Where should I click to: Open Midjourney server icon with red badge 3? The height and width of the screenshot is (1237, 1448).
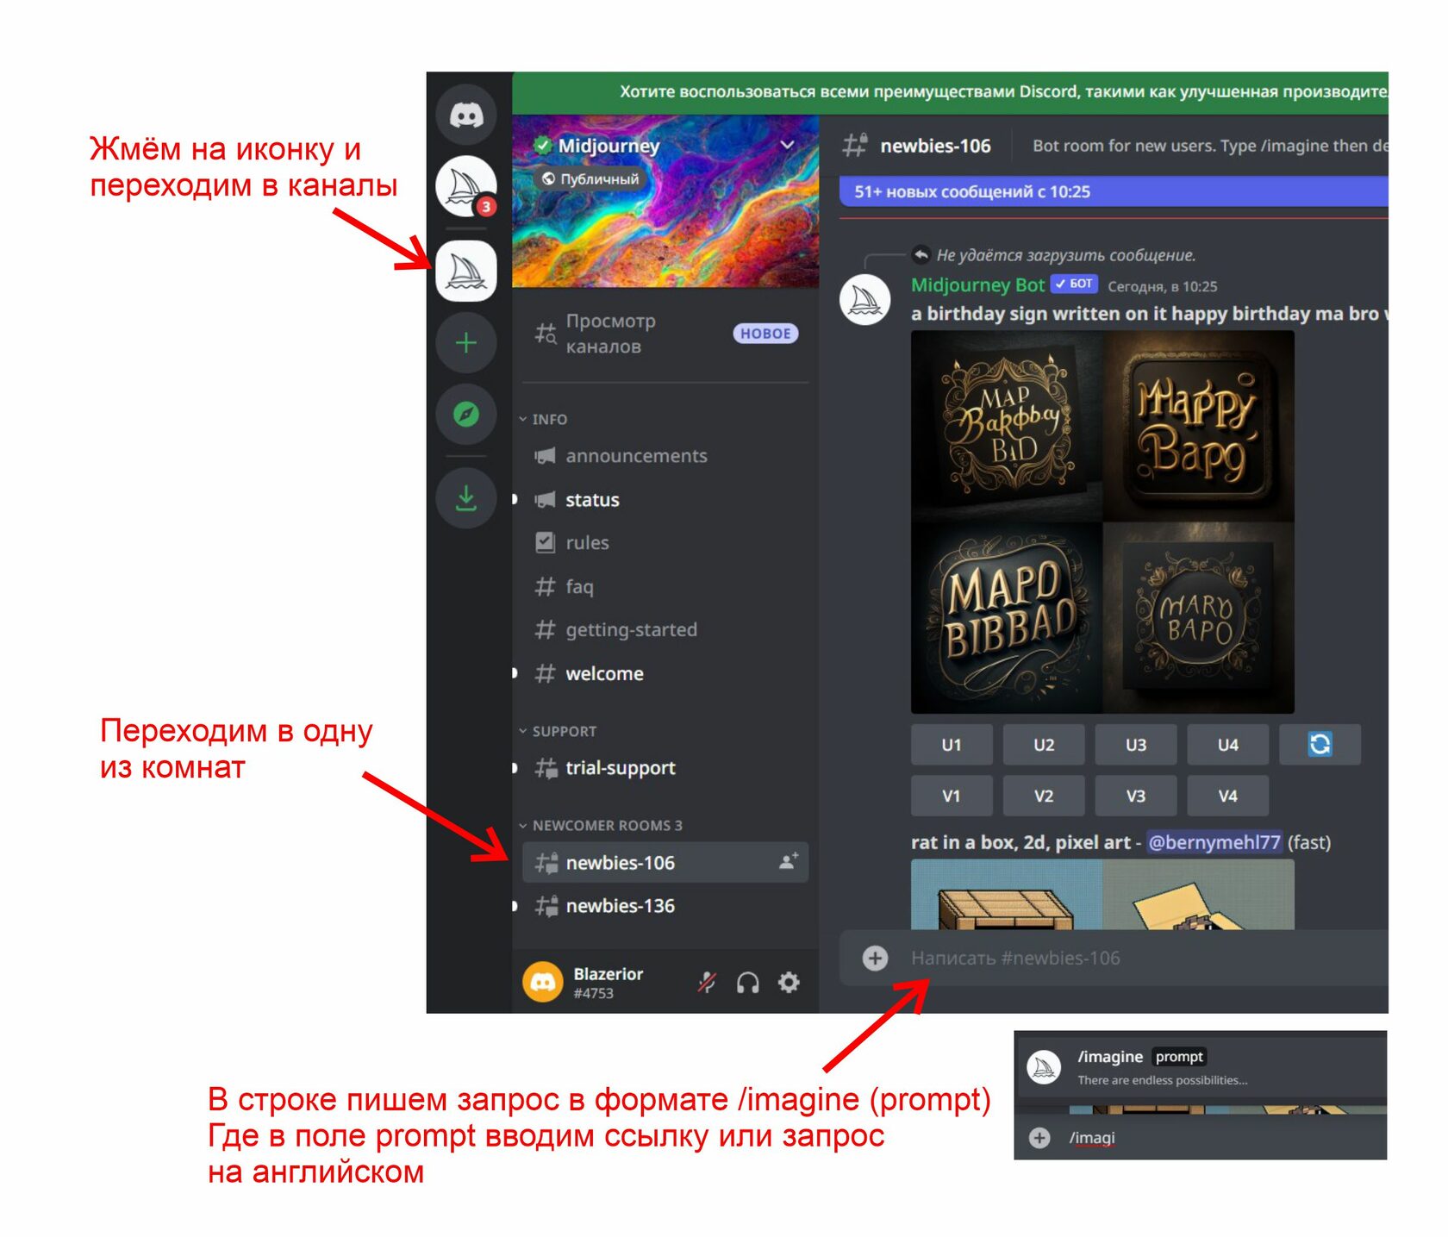pyautogui.click(x=465, y=186)
